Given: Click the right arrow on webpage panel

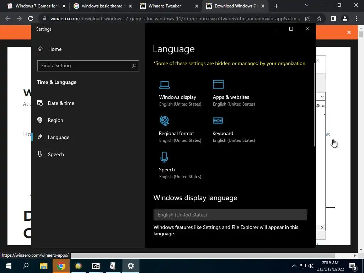Looking at the screenshot, I should click(322, 227).
